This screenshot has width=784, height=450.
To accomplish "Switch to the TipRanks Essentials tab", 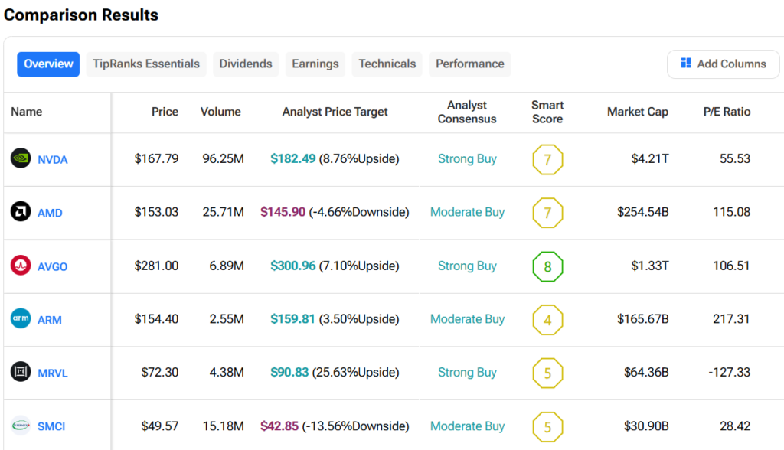I will (x=146, y=64).
